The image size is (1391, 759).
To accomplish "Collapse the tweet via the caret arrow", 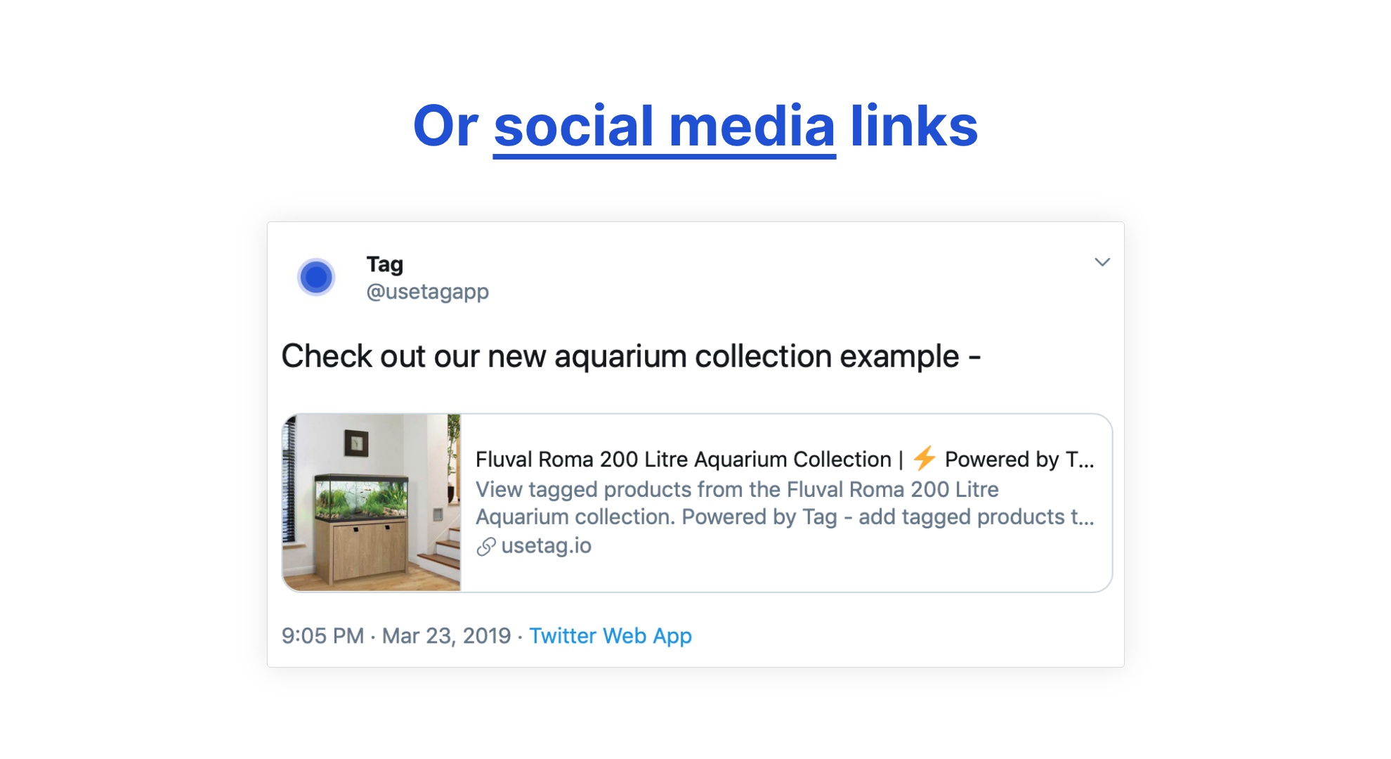I will pos(1102,262).
